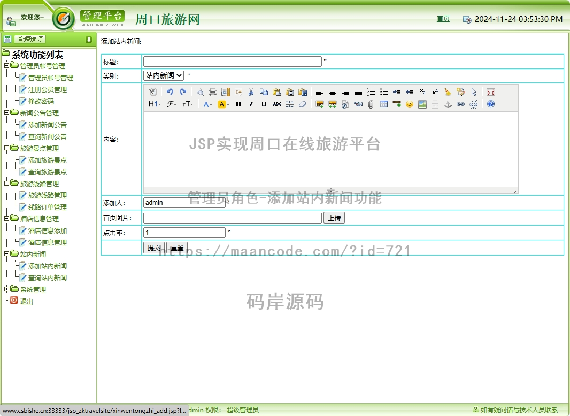Screen dimensions: 570x416
Task: Toggle HTML source view in editor
Action: click(x=153, y=92)
